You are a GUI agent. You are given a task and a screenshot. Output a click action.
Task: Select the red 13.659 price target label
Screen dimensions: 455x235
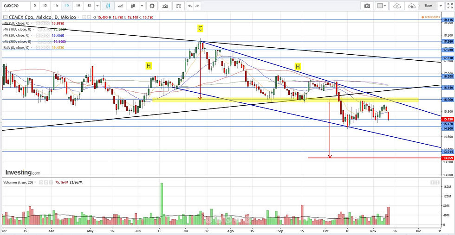[x=447, y=158]
